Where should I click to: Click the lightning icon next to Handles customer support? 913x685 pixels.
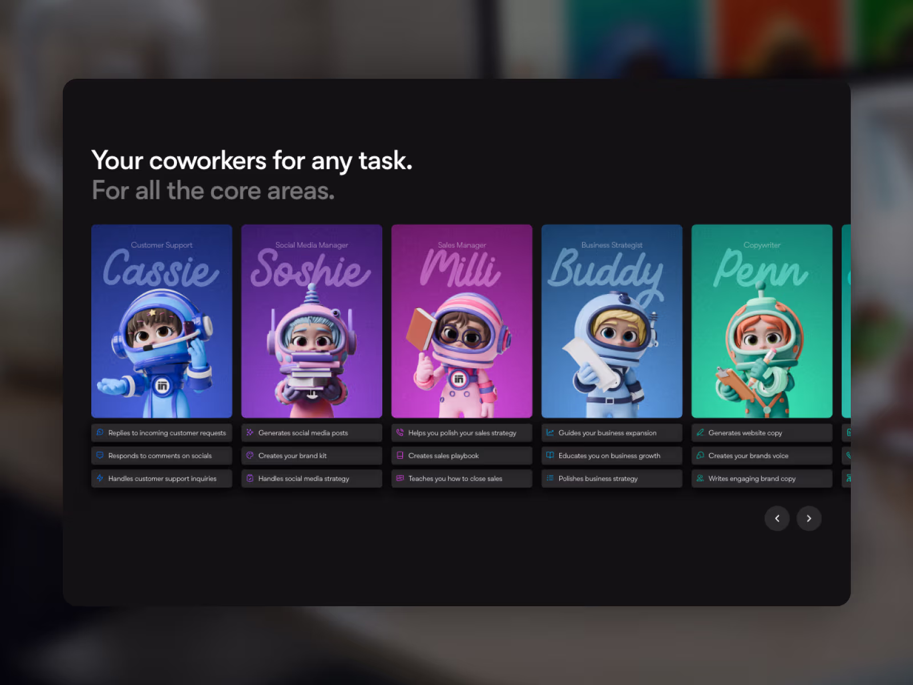[100, 478]
